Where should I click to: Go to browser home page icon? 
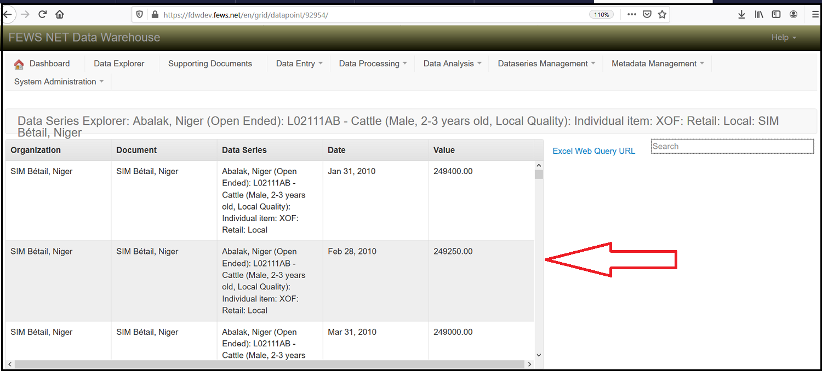pyautogui.click(x=60, y=15)
